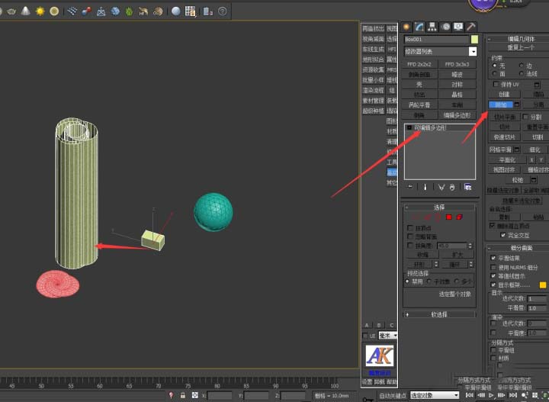Open the Utilities hammer tab
The height and width of the screenshot is (402, 549).
471,27
